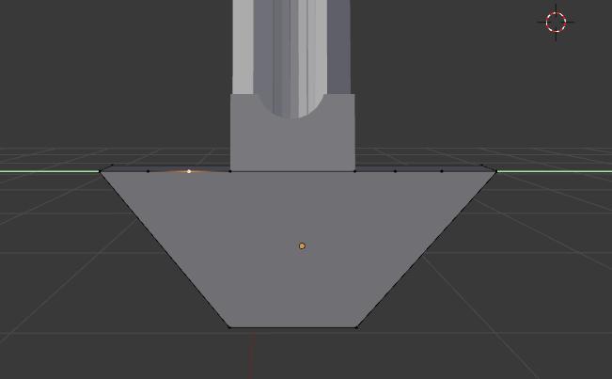Viewport: 612px width, 379px height.
Task: Click the left slanted edge of the trapezoid
Action: [165, 249]
